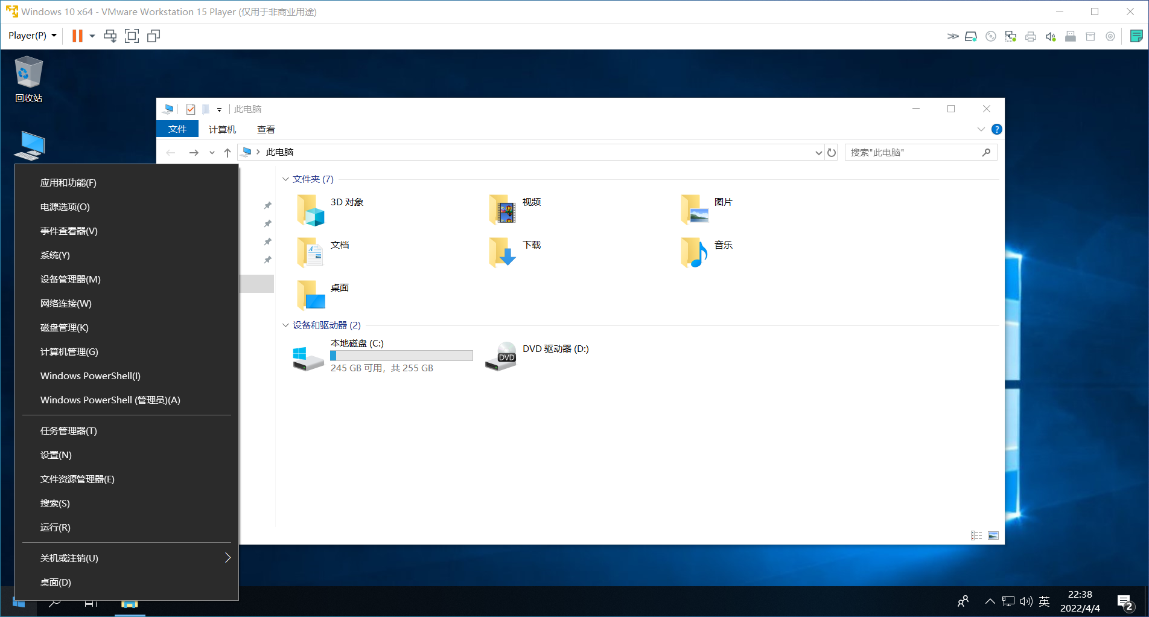Select the 3D 对象 folder
This screenshot has height=617, width=1149.
331,209
